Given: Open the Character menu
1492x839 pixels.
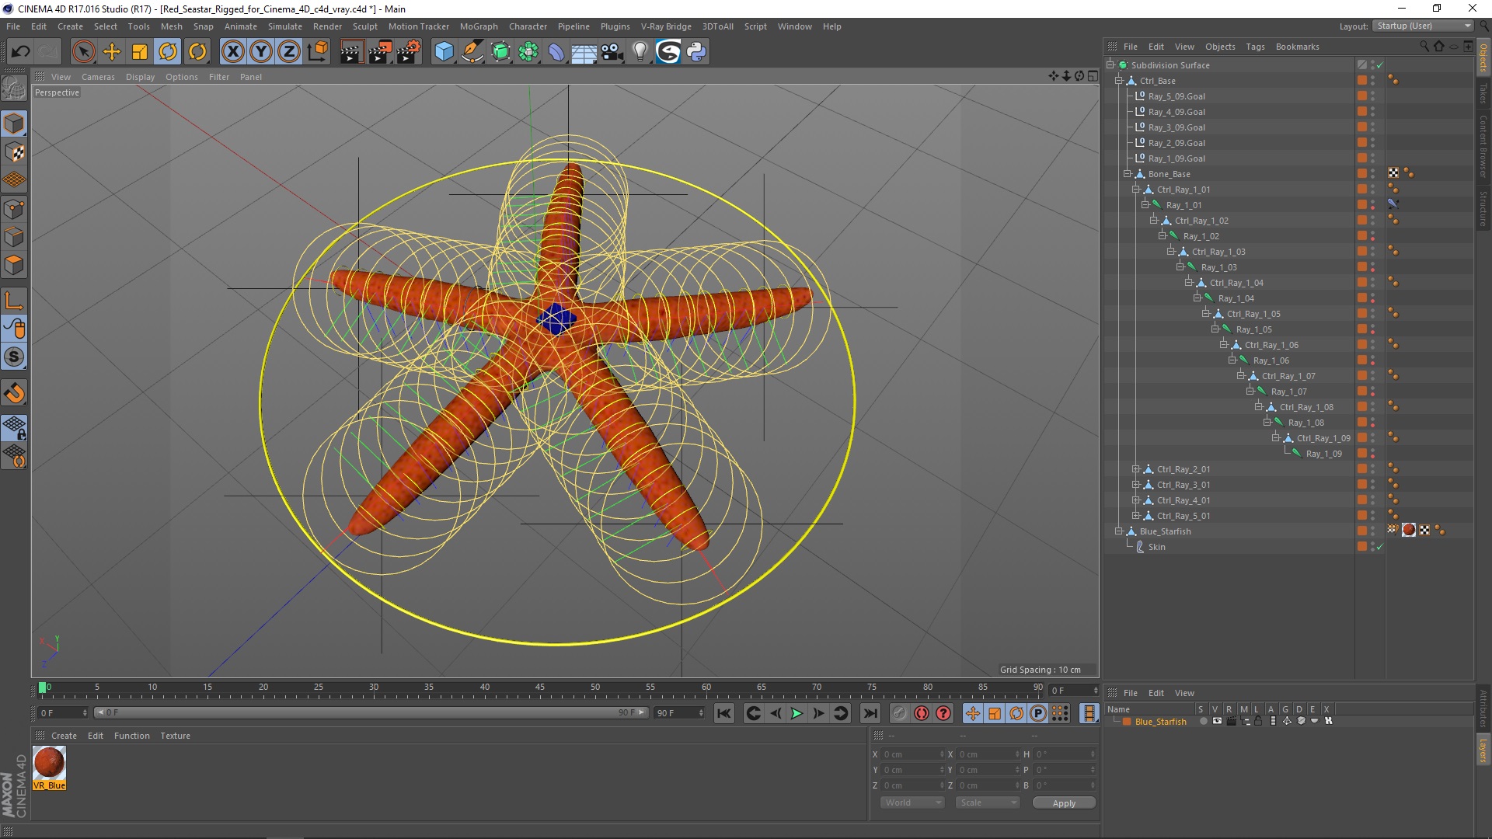Looking at the screenshot, I should coord(528,26).
